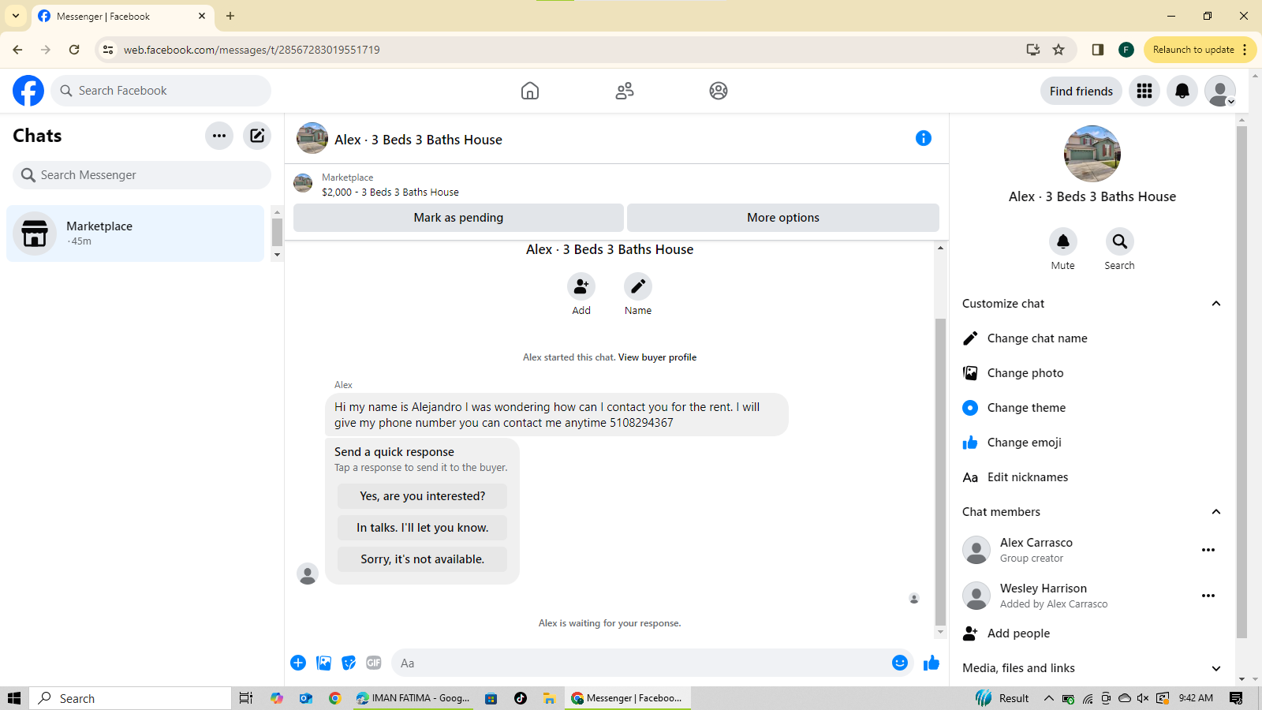Bookmark this page with star icon

point(1059,50)
